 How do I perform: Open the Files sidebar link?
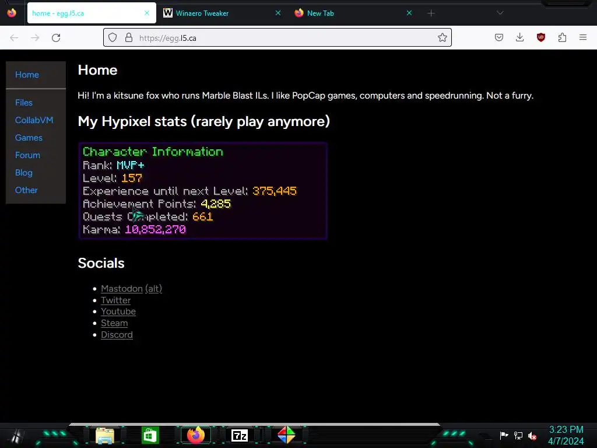click(x=23, y=103)
